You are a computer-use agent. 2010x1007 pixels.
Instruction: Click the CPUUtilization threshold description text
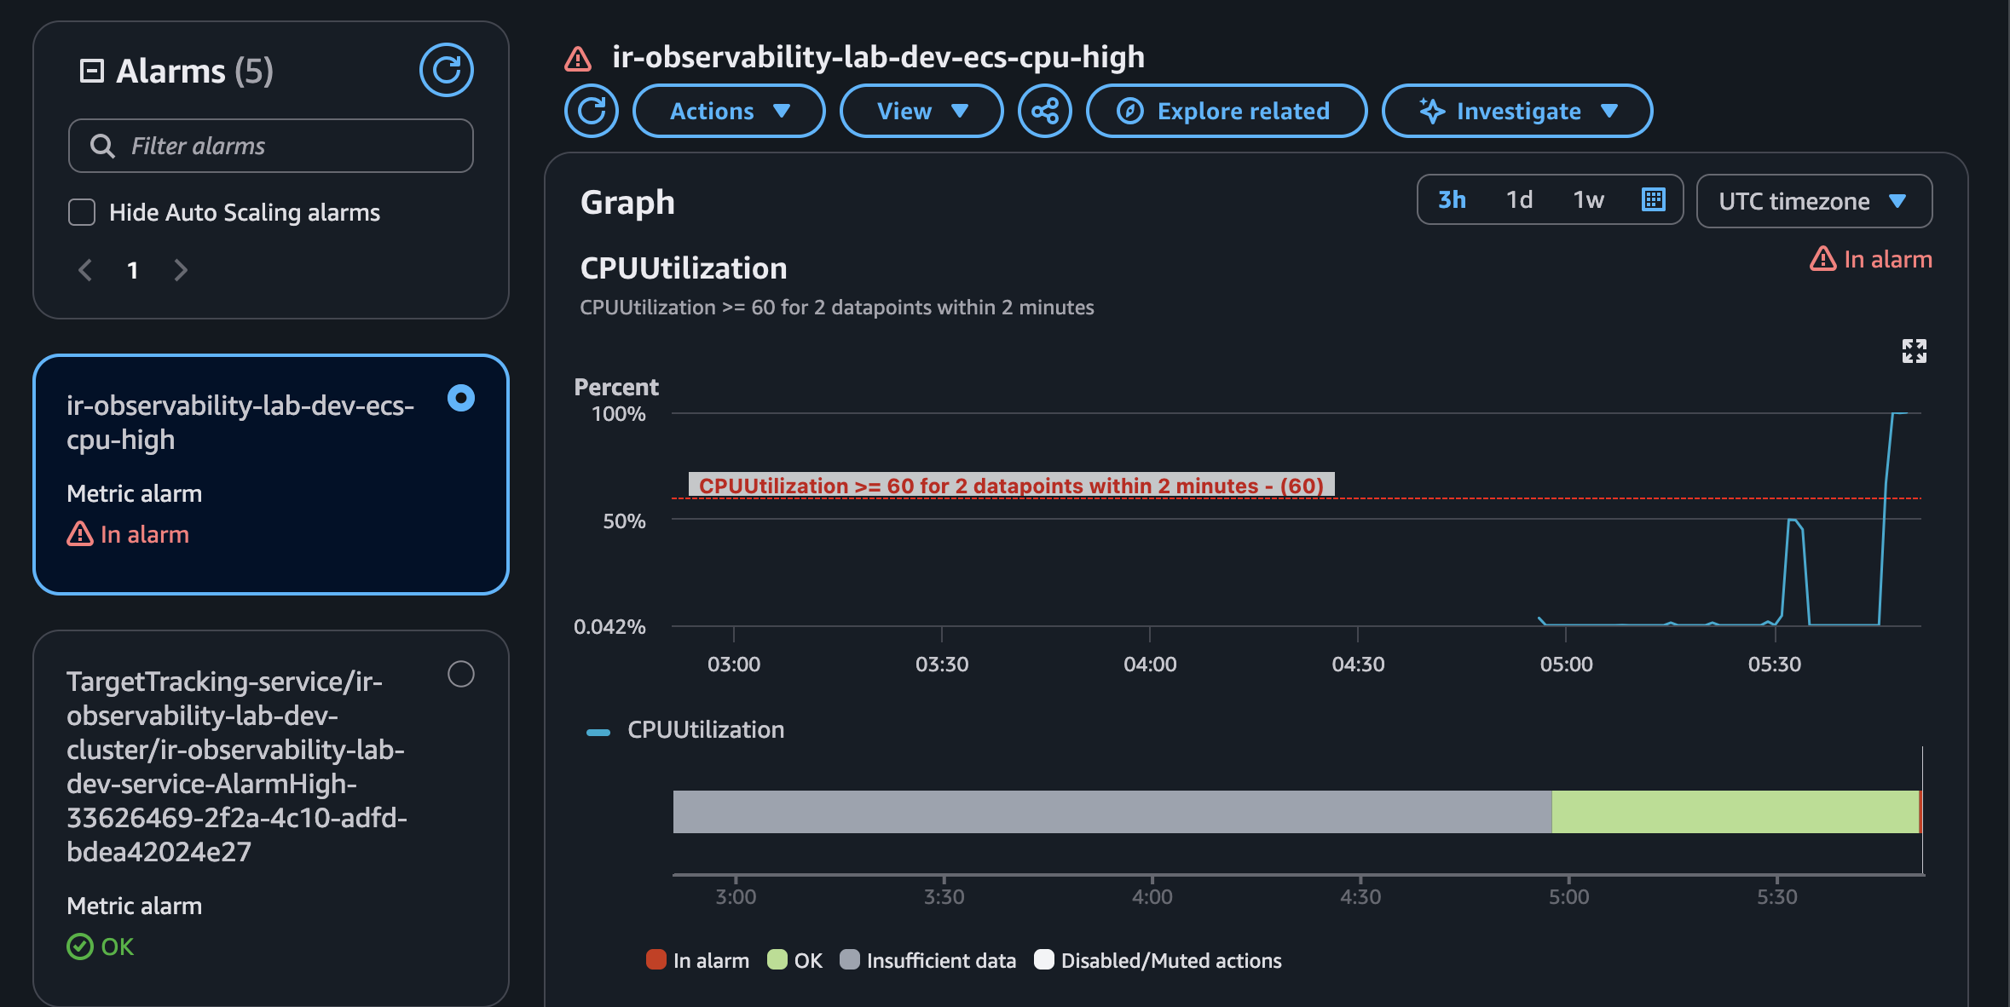[x=837, y=308]
